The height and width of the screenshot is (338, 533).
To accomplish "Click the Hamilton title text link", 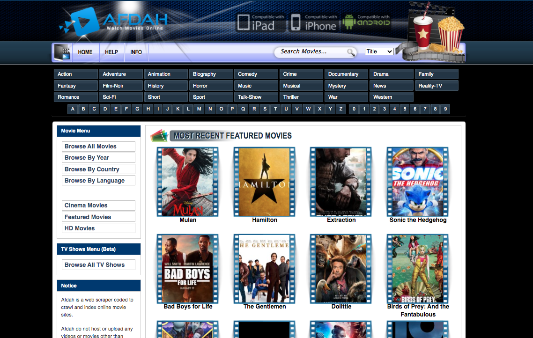I will pyautogui.click(x=265, y=220).
